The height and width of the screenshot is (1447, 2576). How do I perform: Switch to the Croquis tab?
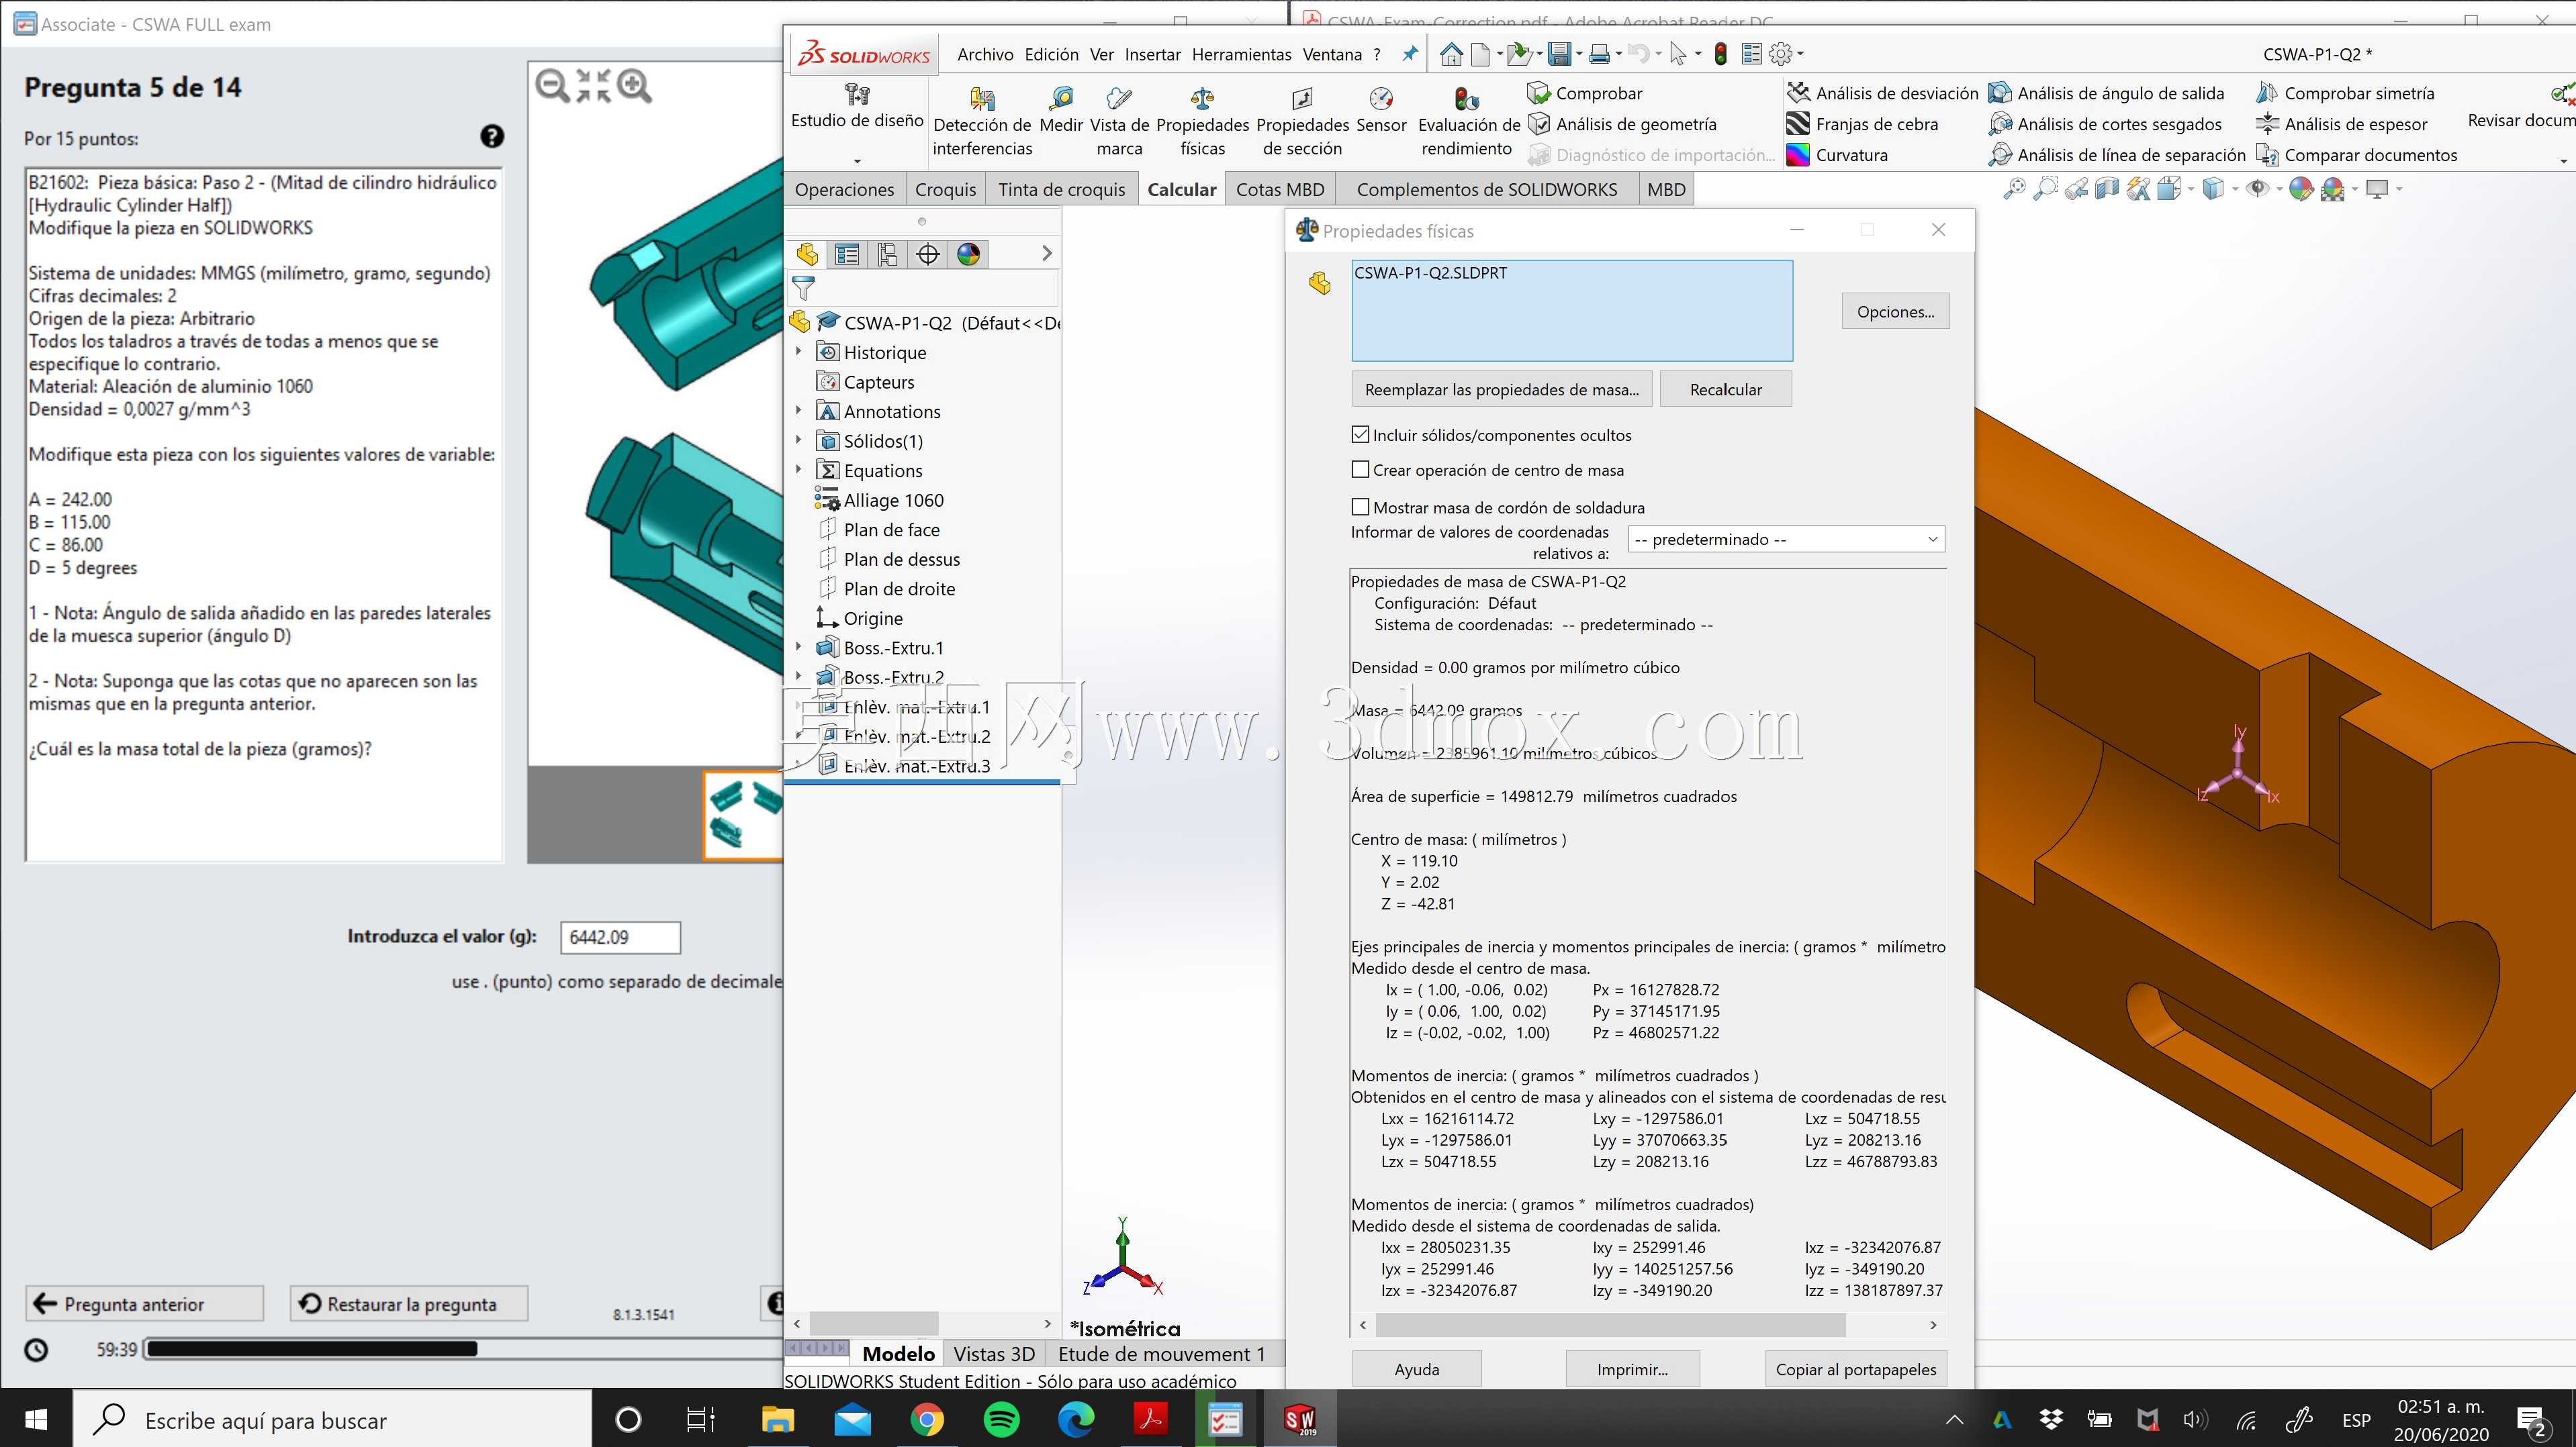click(945, 189)
